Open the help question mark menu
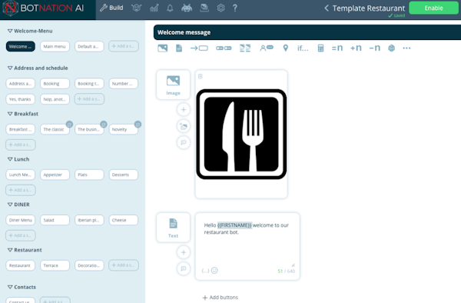Image resolution: width=461 pixels, height=303 pixels. click(235, 8)
